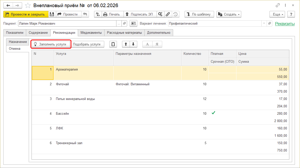Click the Провести button
This screenshot has height=168, width=300.
click(x=68, y=14)
